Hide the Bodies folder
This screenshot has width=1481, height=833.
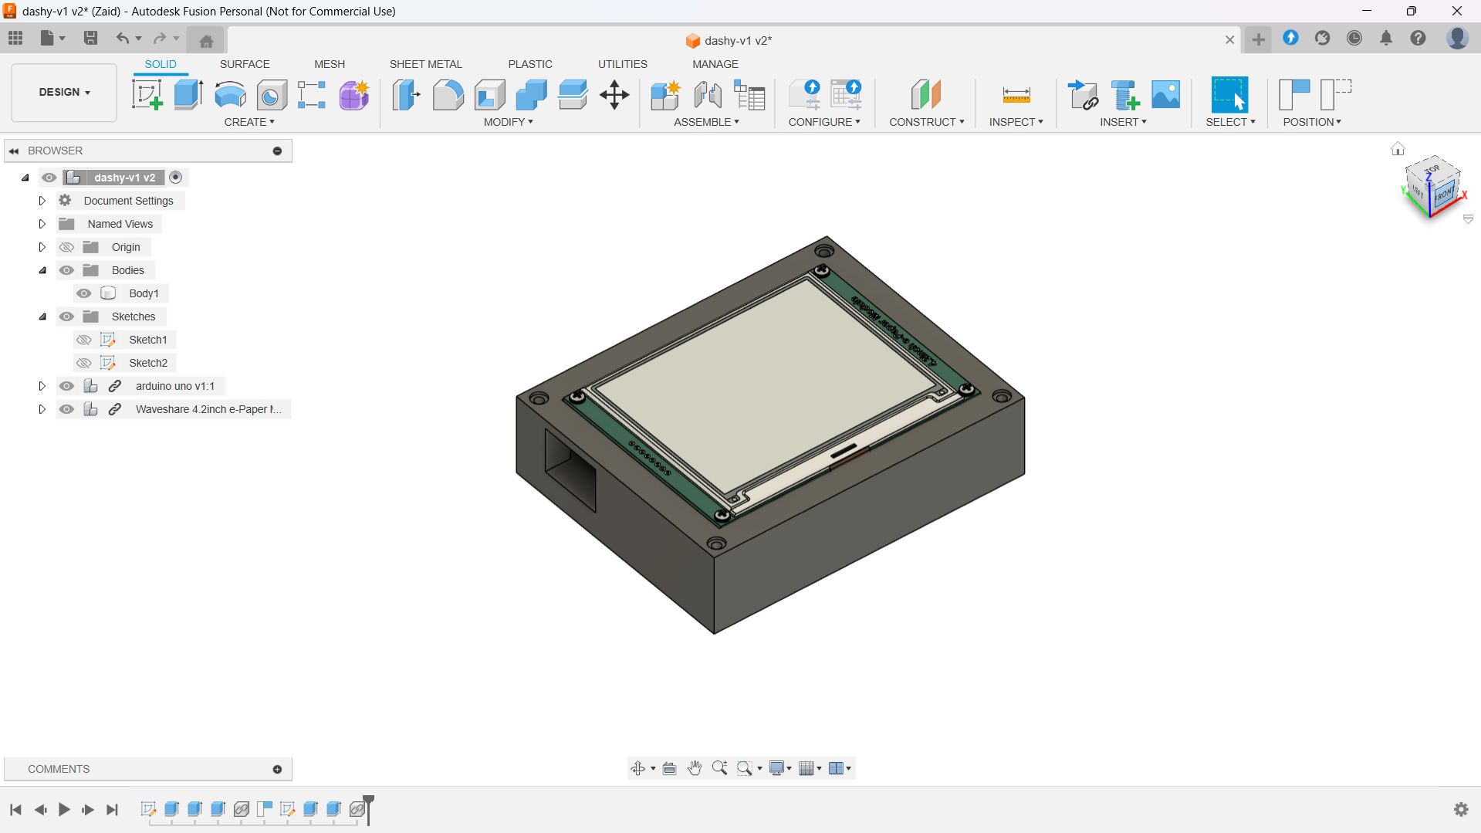pos(66,270)
